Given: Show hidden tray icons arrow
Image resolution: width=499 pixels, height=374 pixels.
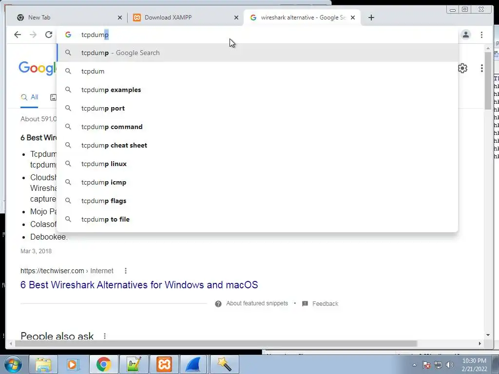Looking at the screenshot, I should tap(414, 365).
